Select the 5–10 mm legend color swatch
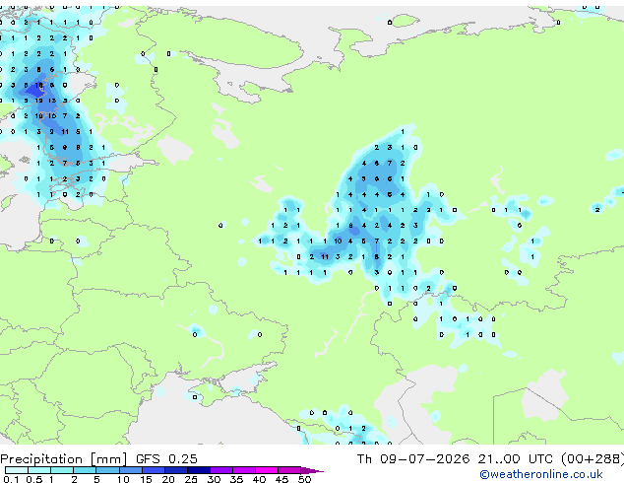 tap(107, 470)
